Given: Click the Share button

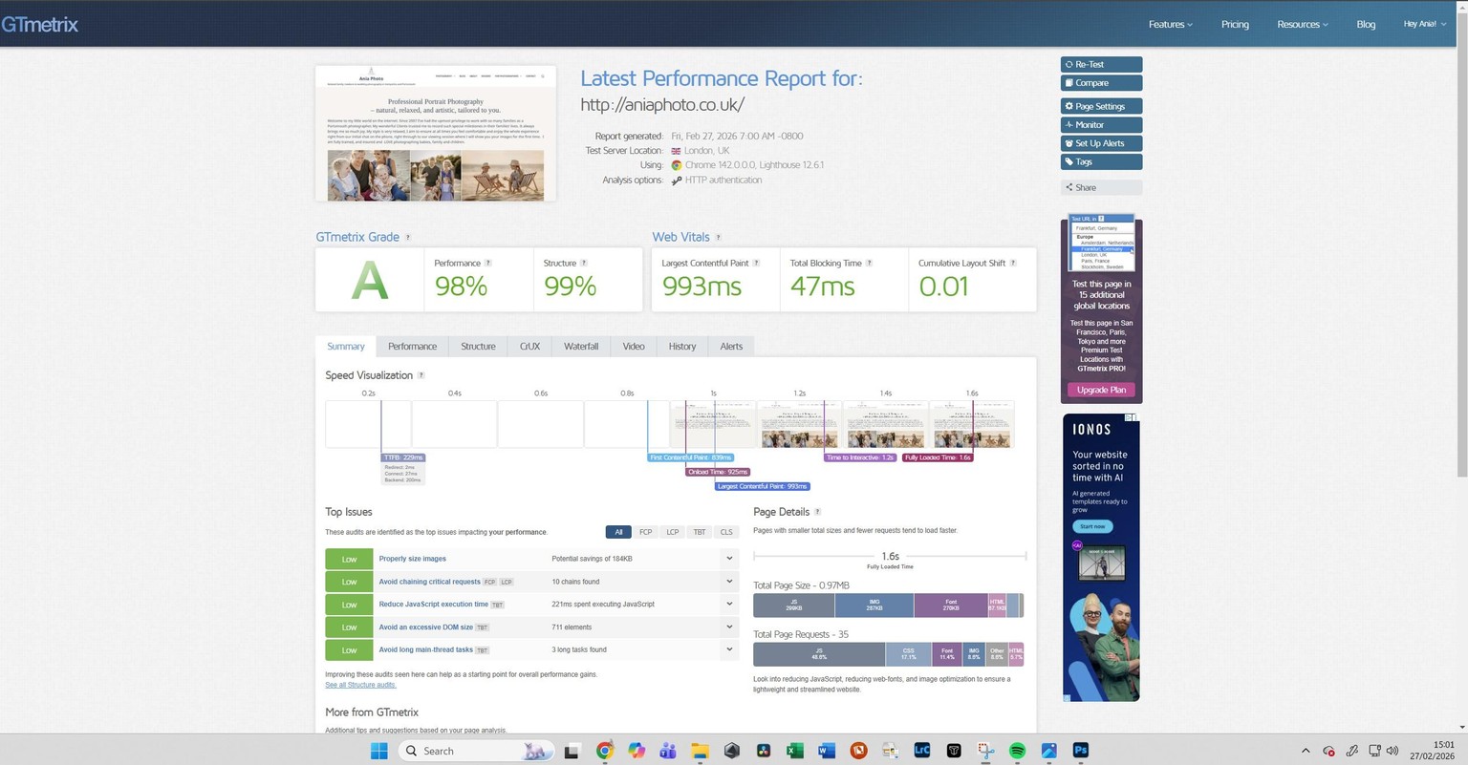Looking at the screenshot, I should click(1101, 188).
